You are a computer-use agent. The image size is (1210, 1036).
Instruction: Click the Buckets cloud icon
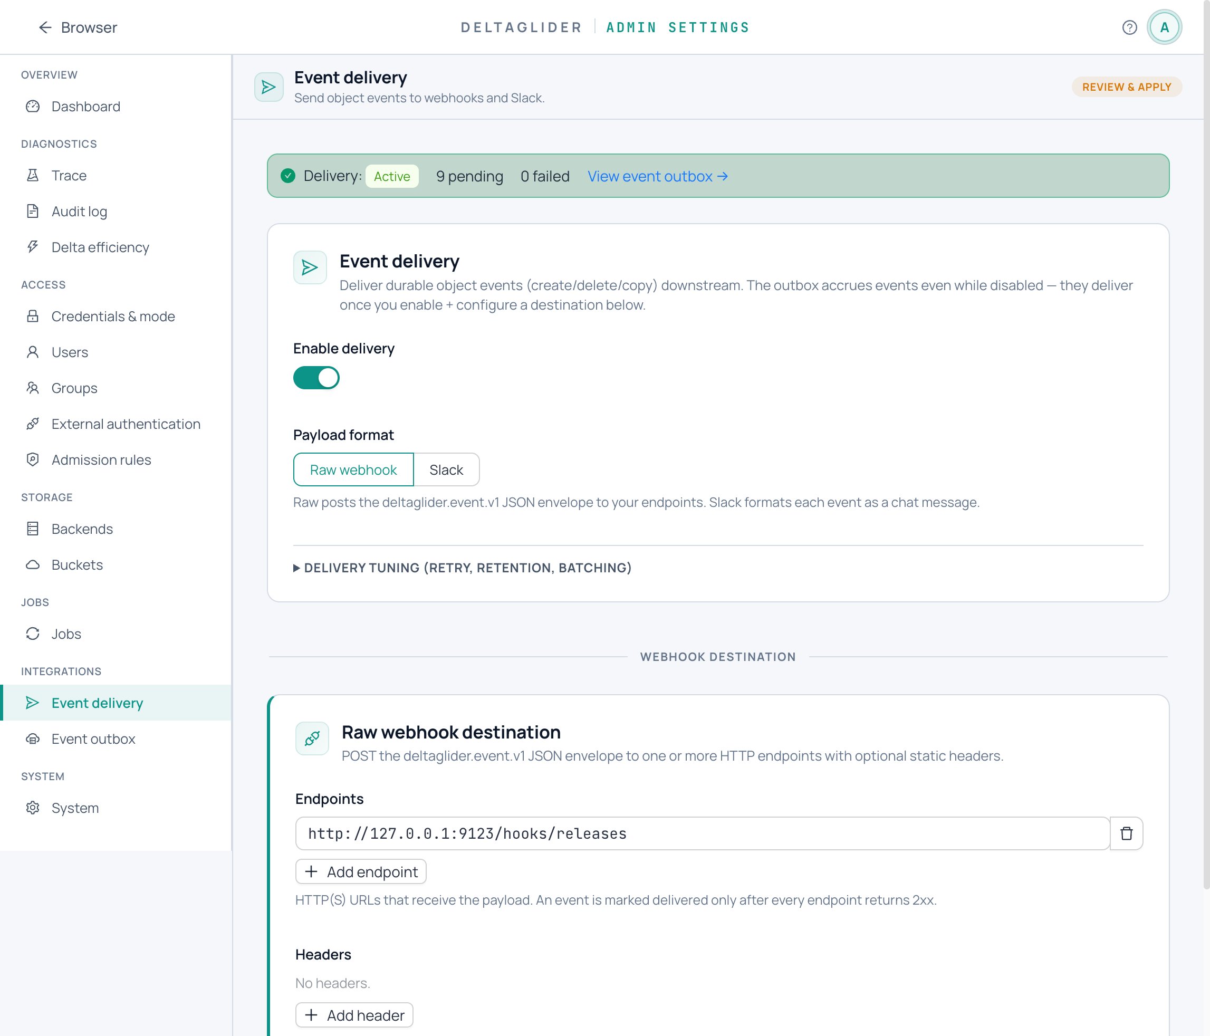(33, 565)
